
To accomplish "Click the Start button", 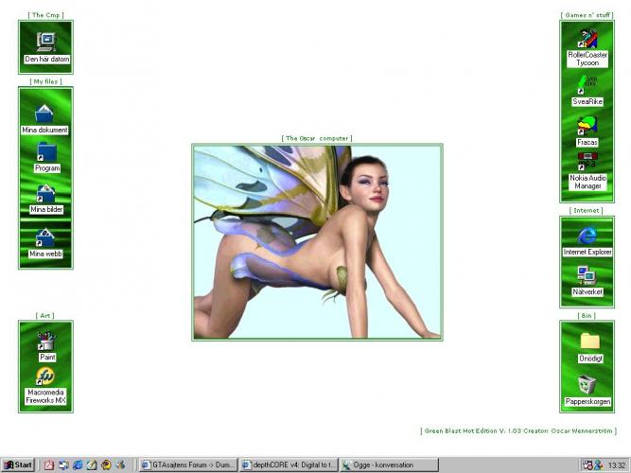I will coord(18,464).
